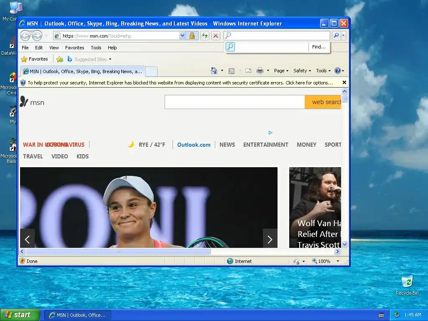428x321 pixels.
Task: Open the MONEY section link
Action: coord(306,145)
